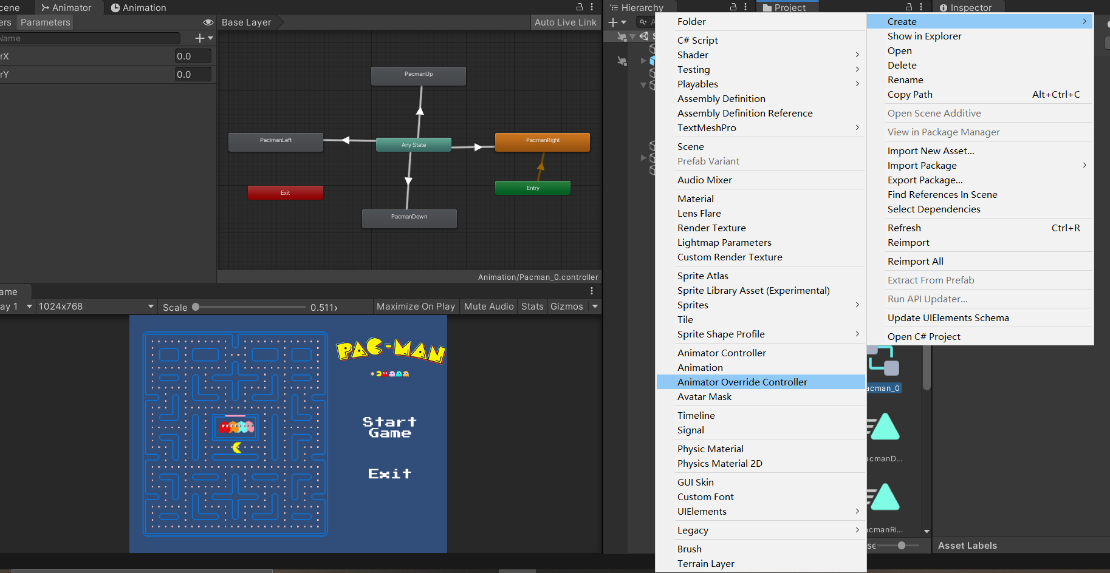Choose Reimport All from context menu
1110x573 pixels.
click(x=980, y=261)
